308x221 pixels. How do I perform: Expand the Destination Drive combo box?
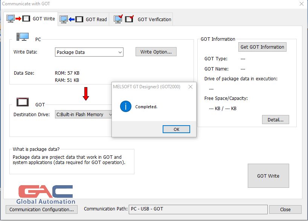point(84,114)
